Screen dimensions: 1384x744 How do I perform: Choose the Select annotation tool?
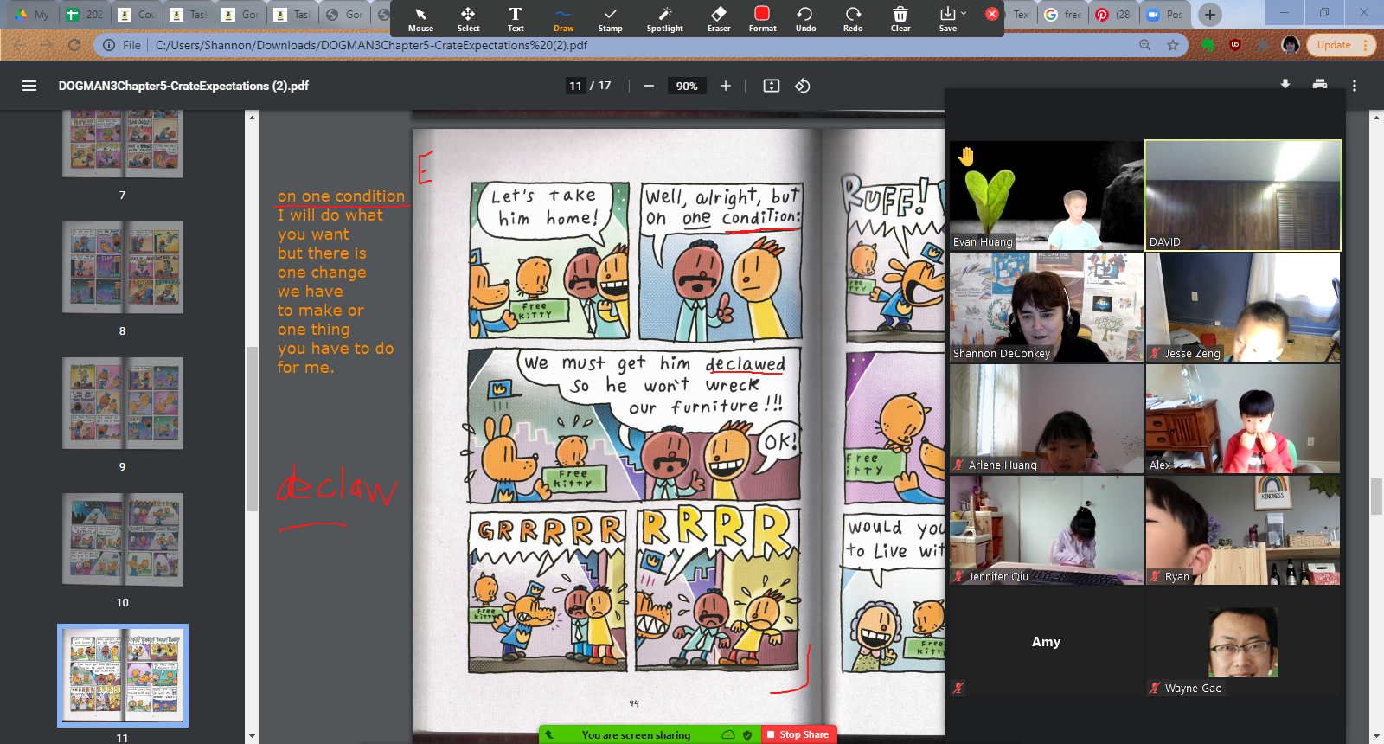point(468,18)
